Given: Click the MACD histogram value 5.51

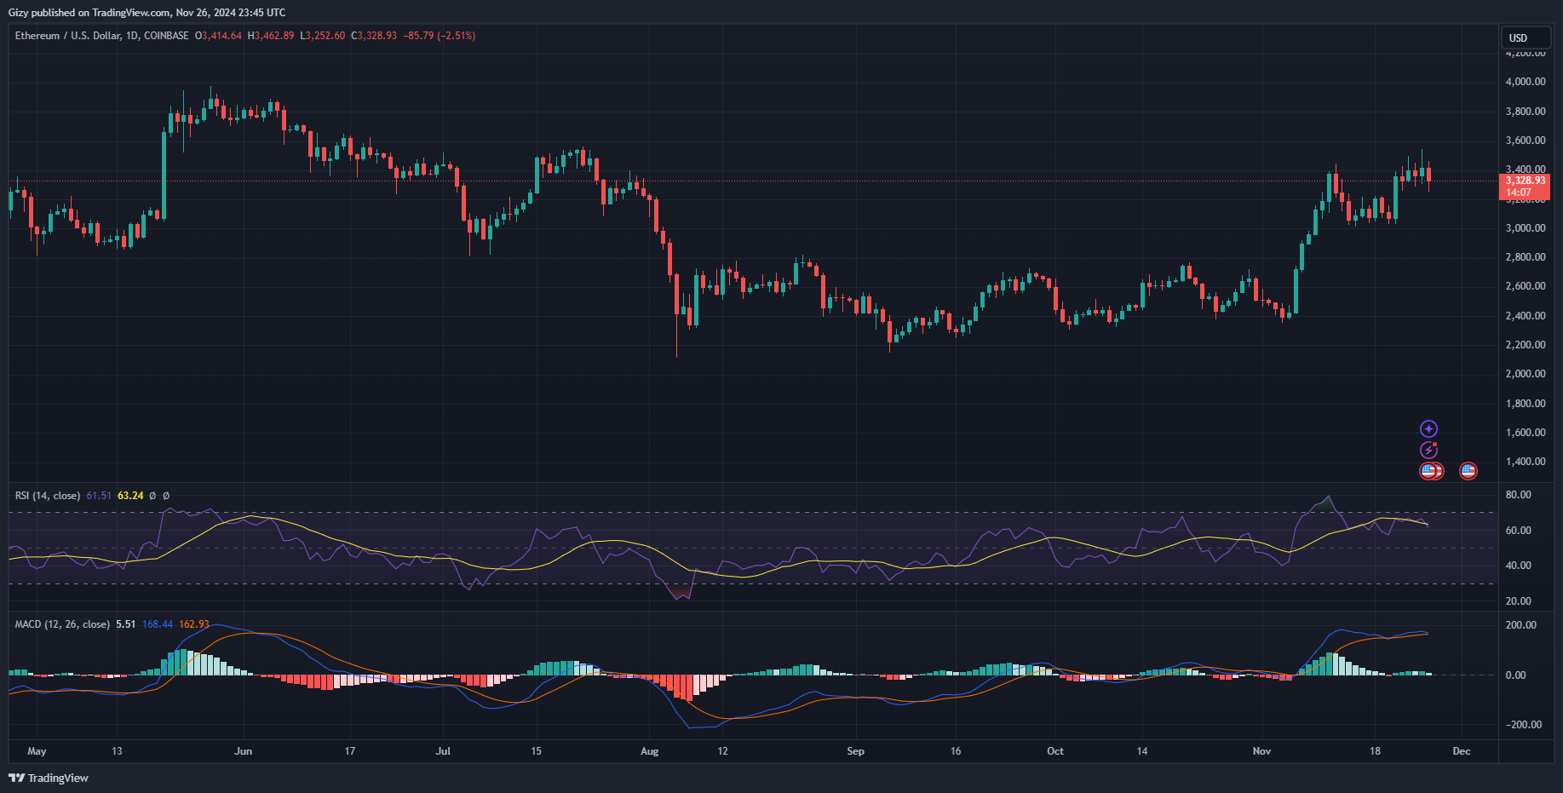Looking at the screenshot, I should [x=126, y=624].
